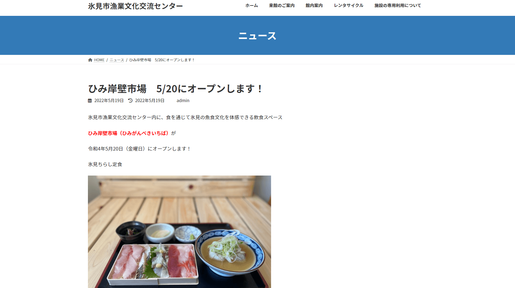Click the calendar icon beside published date
This screenshot has width=515, height=288.
(x=90, y=101)
